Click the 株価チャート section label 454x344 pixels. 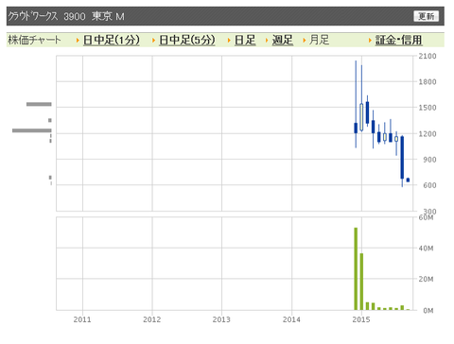(34, 40)
